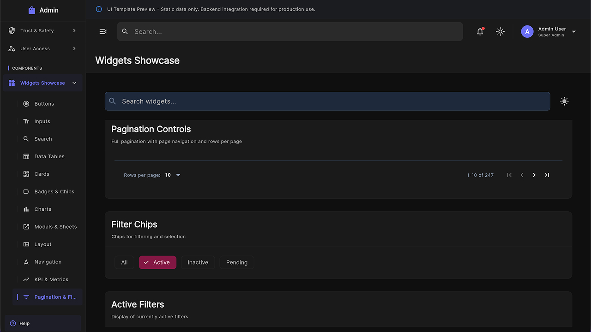Click the Help button in sidebar
Image resolution: width=591 pixels, height=332 pixels.
(43, 323)
